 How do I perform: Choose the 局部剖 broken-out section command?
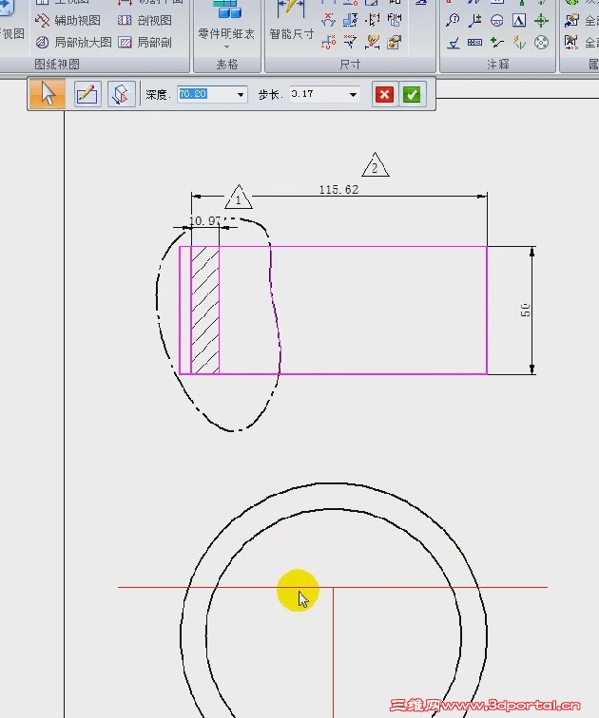(x=145, y=43)
